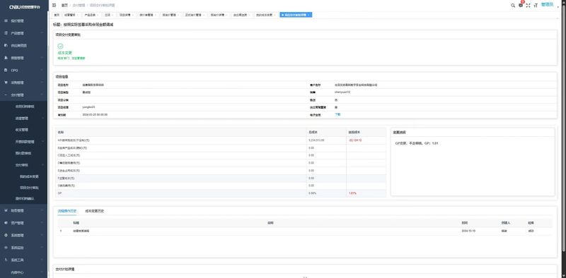Click the date 2024-03-25 00:00:00
Screen dimensions: 566x278
pyautogui.click(x=95, y=114)
